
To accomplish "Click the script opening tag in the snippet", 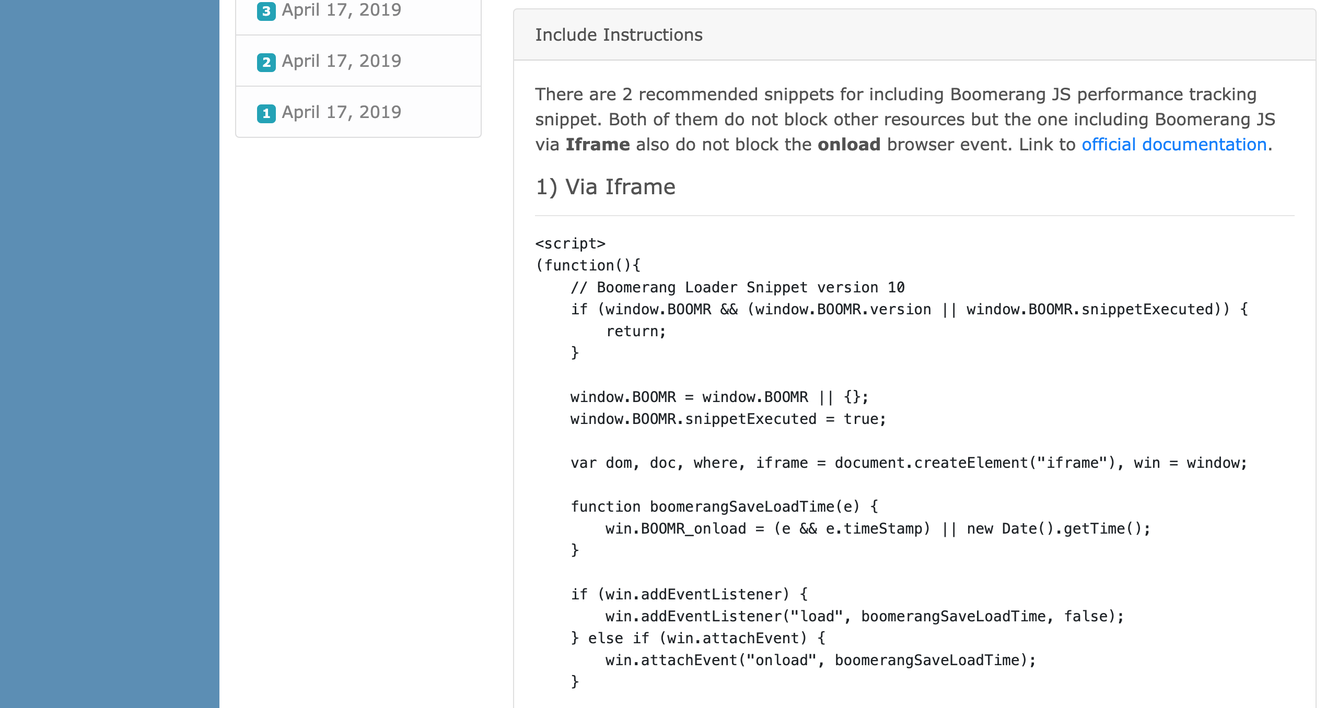I will point(571,243).
